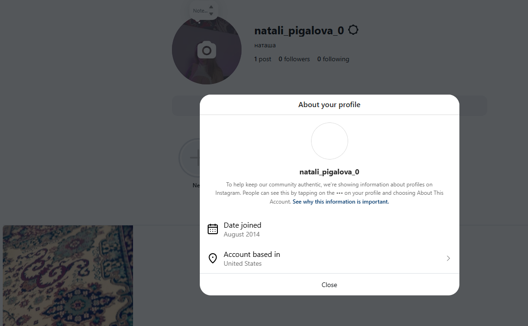Click the calendar icon for Date joined
528x326 pixels.
(212, 229)
